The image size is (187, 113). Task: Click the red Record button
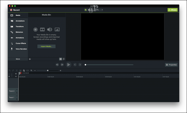(15, 10)
